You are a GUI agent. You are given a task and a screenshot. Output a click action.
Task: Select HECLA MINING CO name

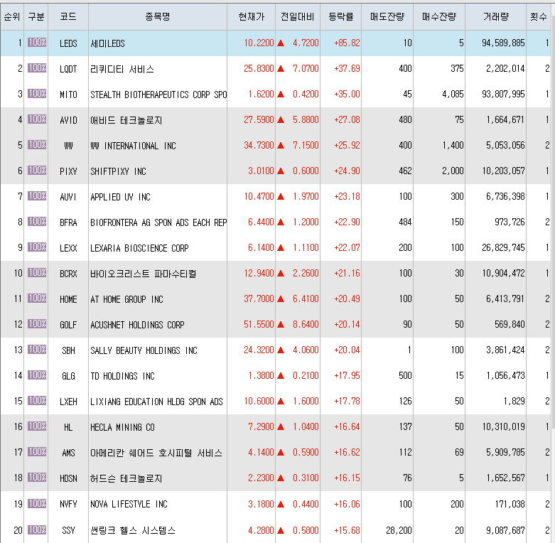pyautogui.click(x=122, y=427)
